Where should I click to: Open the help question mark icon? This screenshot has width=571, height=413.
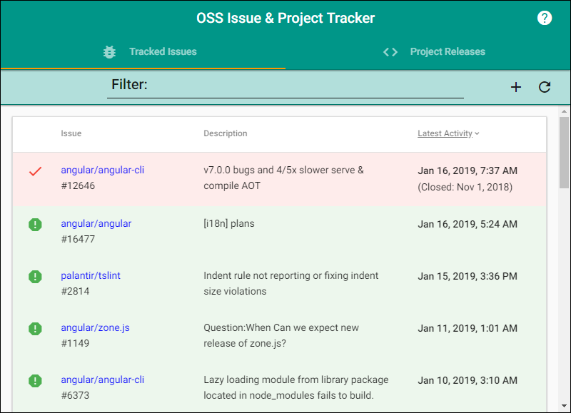tap(545, 18)
